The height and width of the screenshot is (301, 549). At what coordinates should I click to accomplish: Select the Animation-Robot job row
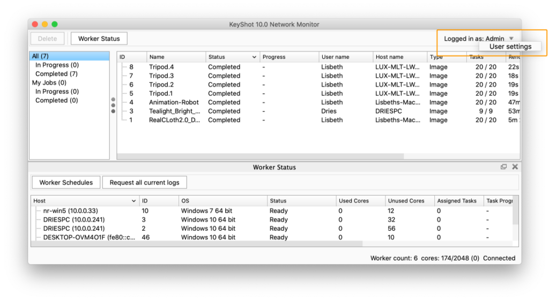pyautogui.click(x=174, y=102)
